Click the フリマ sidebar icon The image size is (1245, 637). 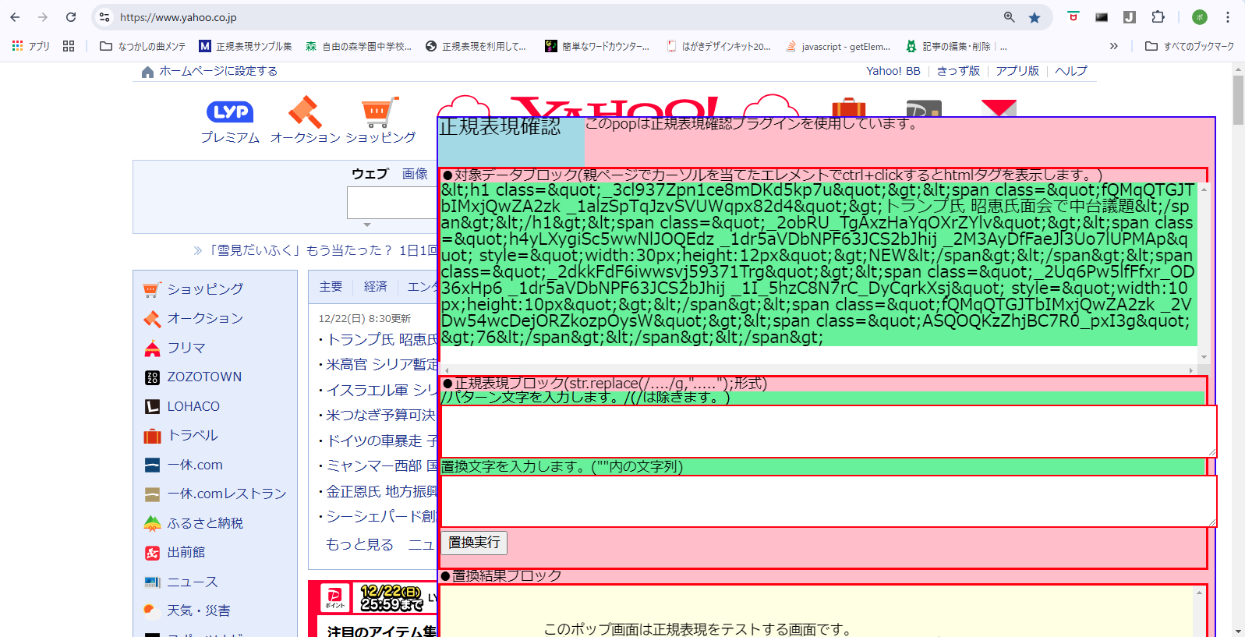point(152,349)
